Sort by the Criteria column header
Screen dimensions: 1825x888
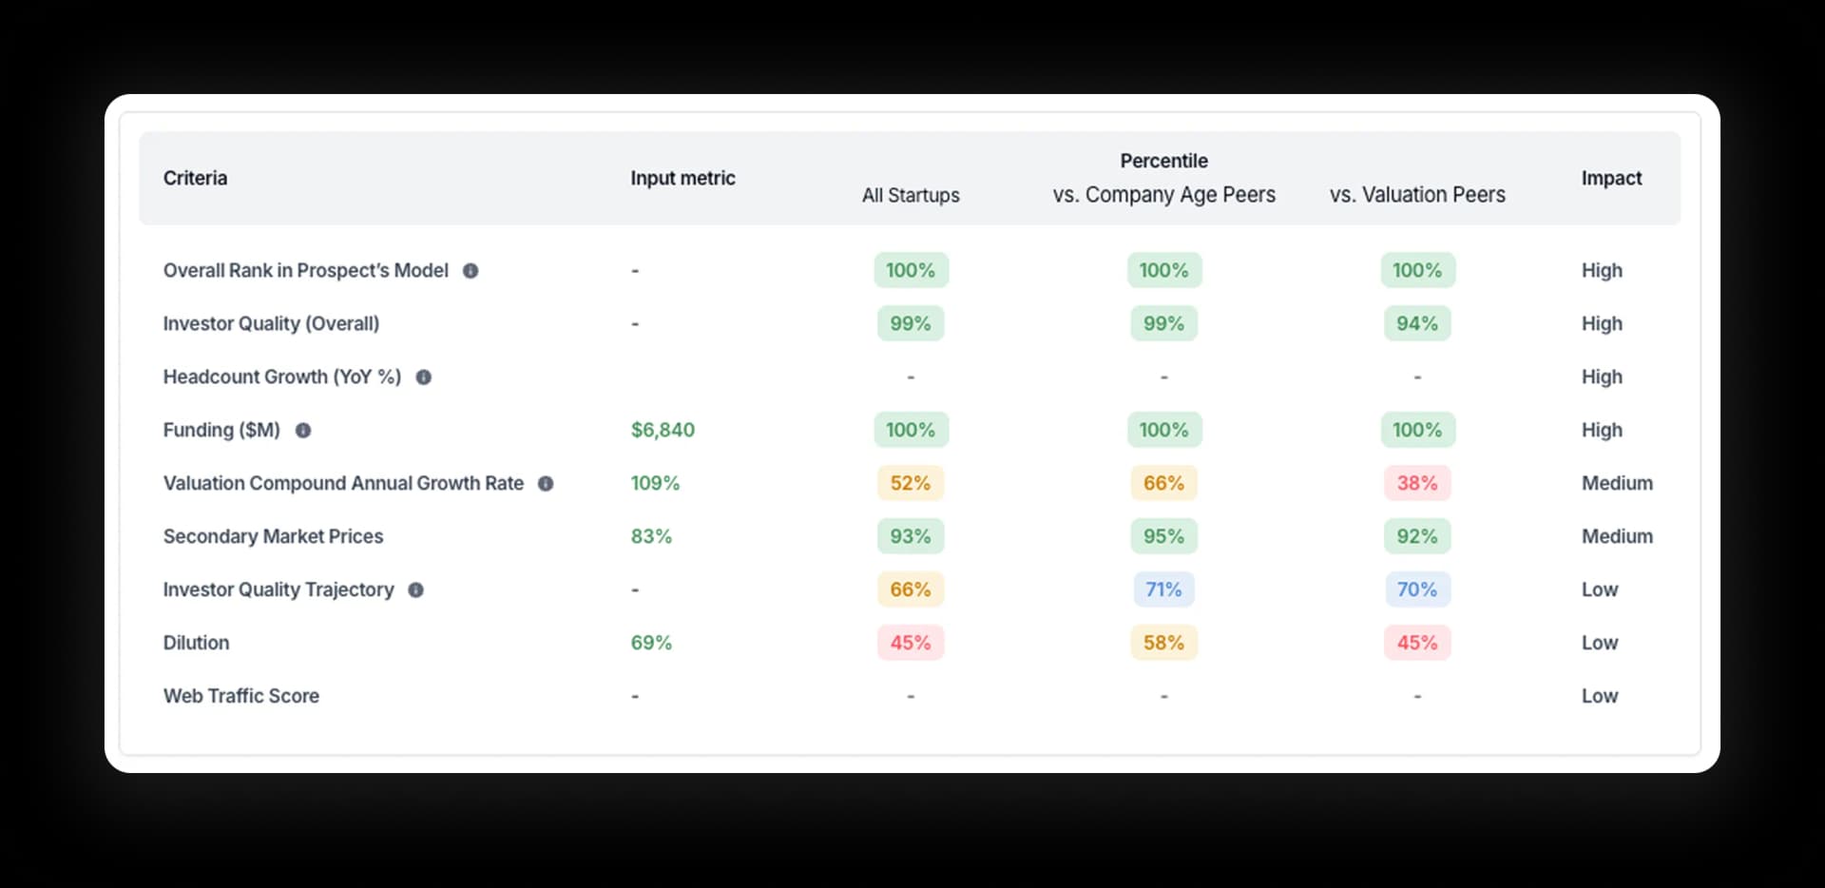pyautogui.click(x=195, y=178)
